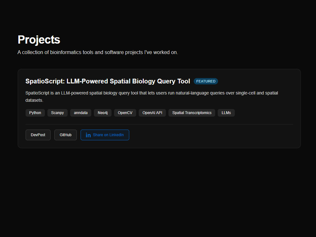This screenshot has width=316, height=237.
Task: Open the GitHub link button
Action: (x=65, y=135)
